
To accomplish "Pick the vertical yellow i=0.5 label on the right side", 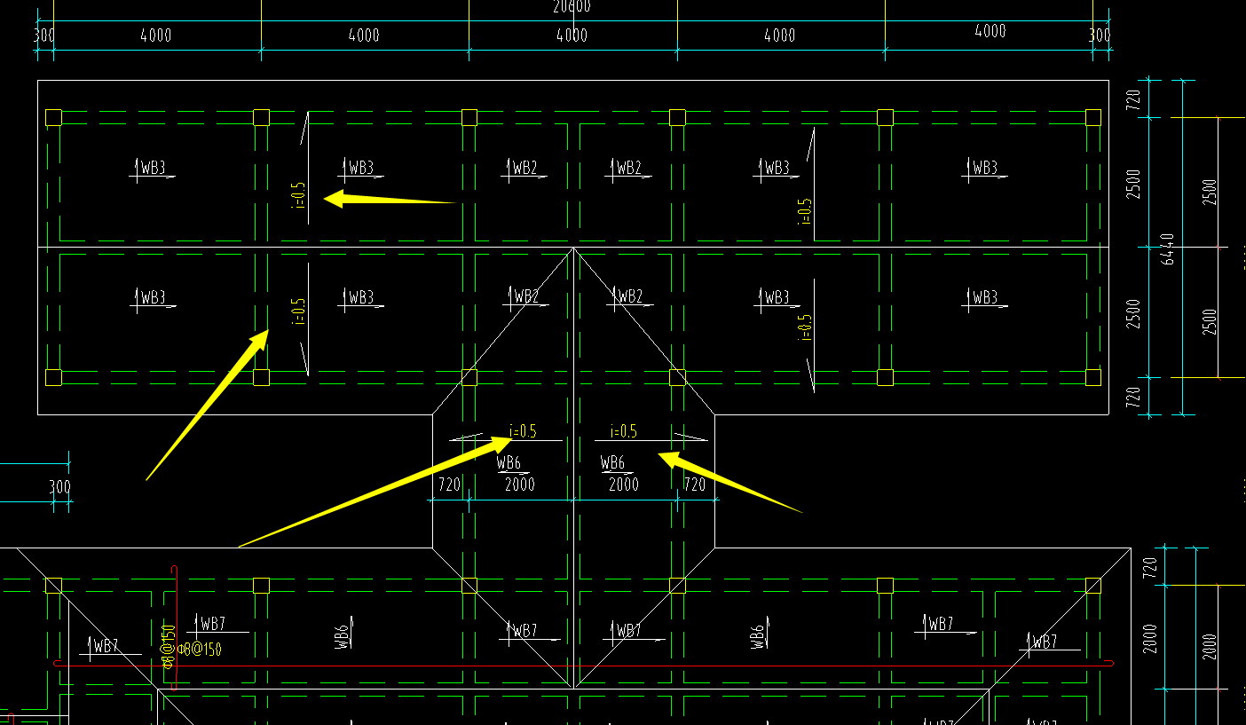I will [x=805, y=211].
